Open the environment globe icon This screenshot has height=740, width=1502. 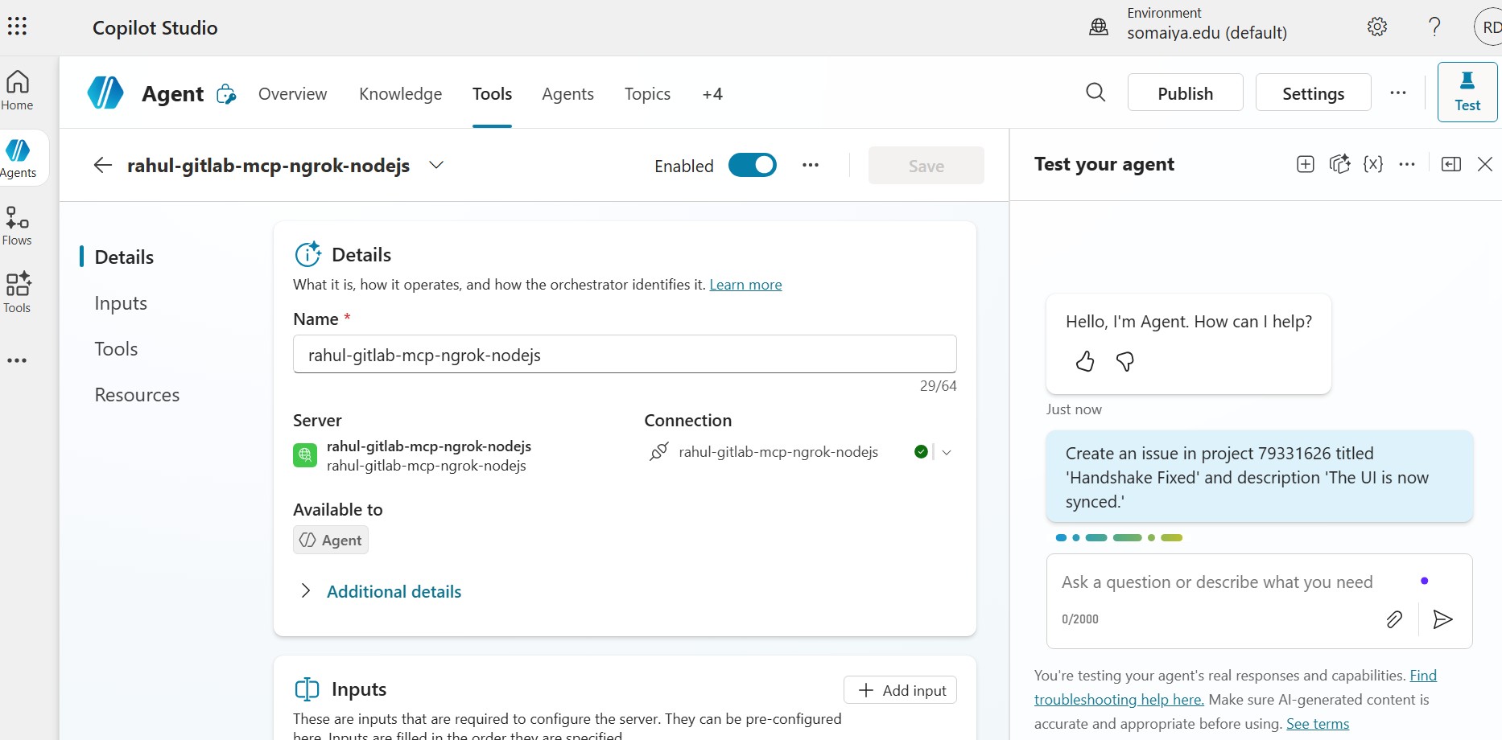pos(1099,27)
